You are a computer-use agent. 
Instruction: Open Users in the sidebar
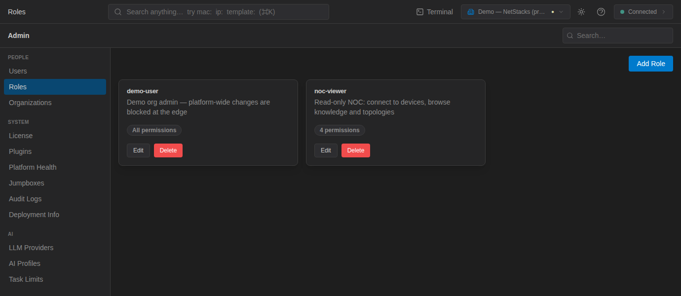click(55, 71)
